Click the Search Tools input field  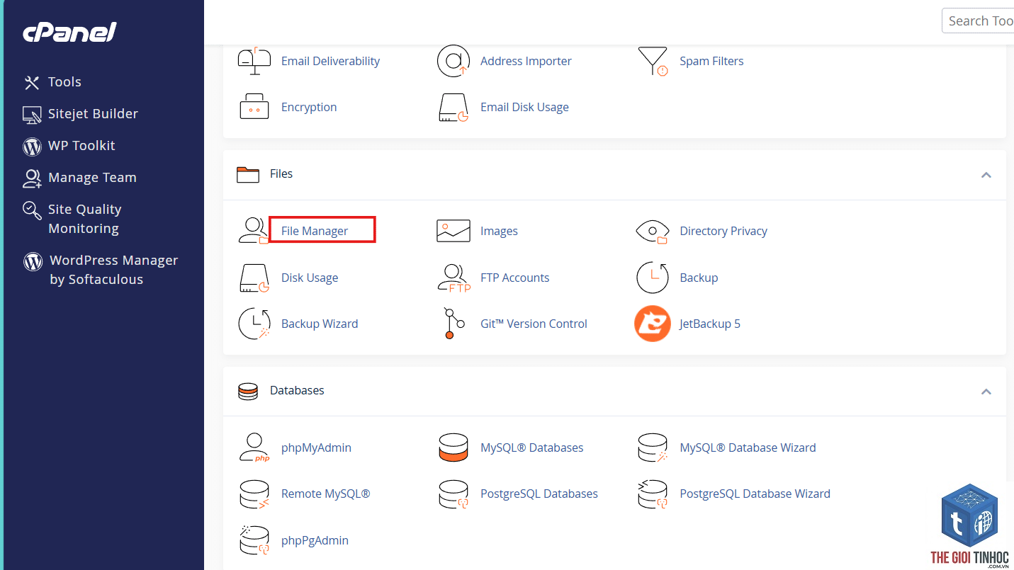coord(978,21)
